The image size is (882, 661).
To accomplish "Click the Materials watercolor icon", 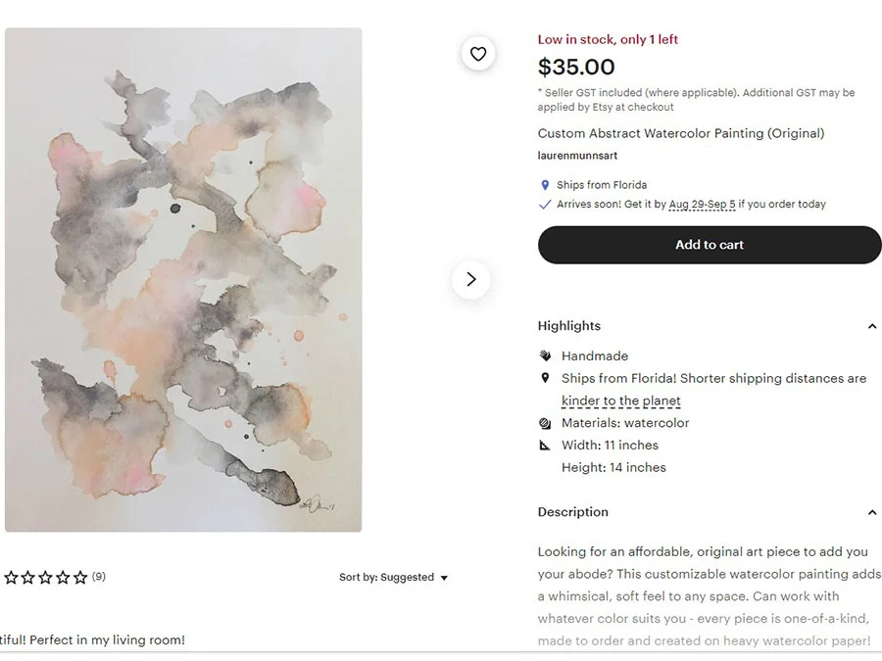I will point(545,423).
